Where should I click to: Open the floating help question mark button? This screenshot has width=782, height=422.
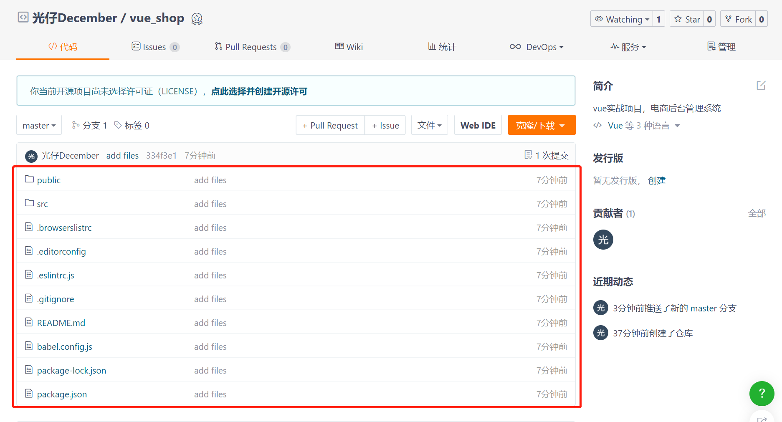pos(762,393)
